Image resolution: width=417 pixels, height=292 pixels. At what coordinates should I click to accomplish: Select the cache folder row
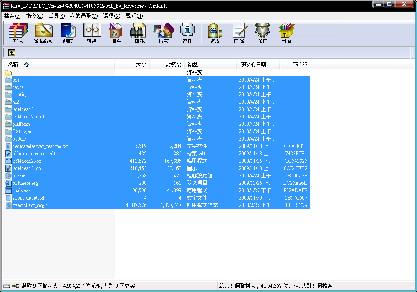tap(157, 87)
